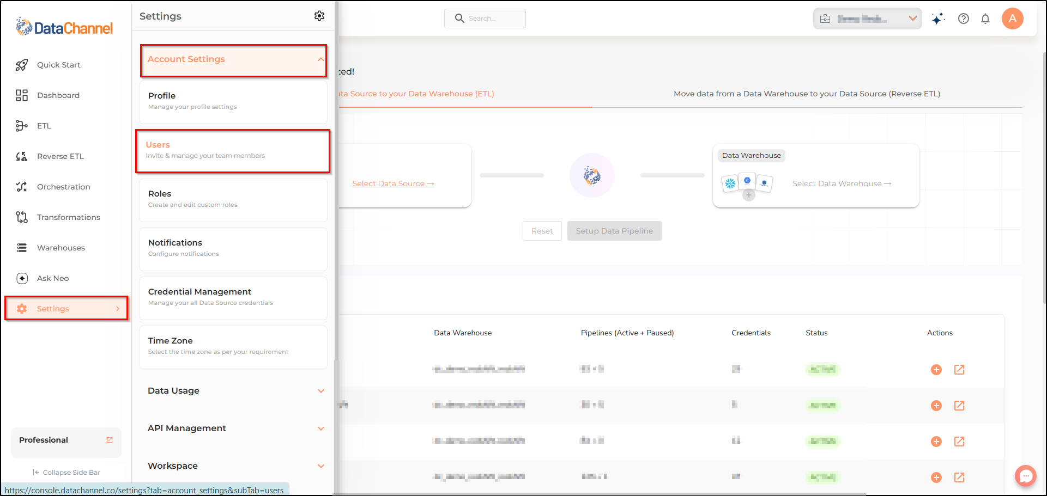Click the Data Warehouse column header
Screen dimensions: 1047x496
(463, 333)
